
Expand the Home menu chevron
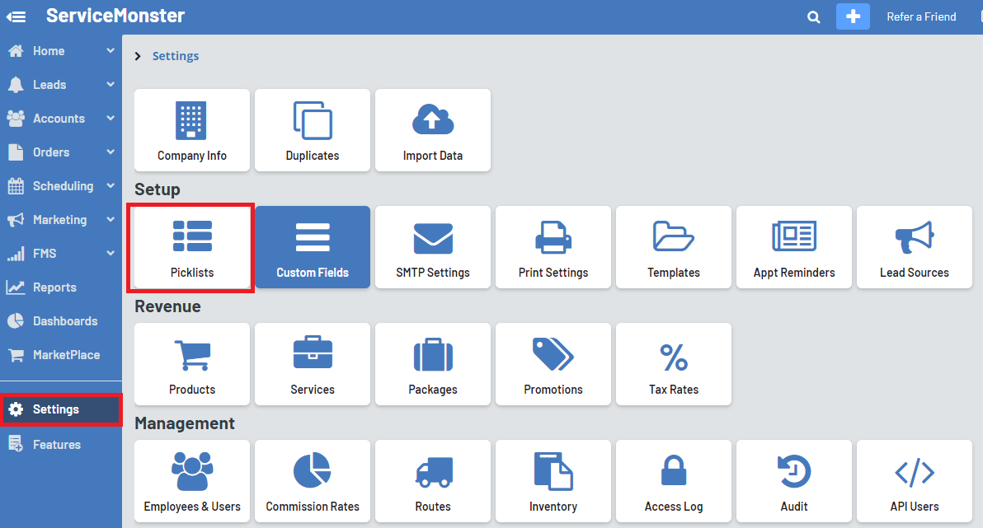pyautogui.click(x=111, y=51)
